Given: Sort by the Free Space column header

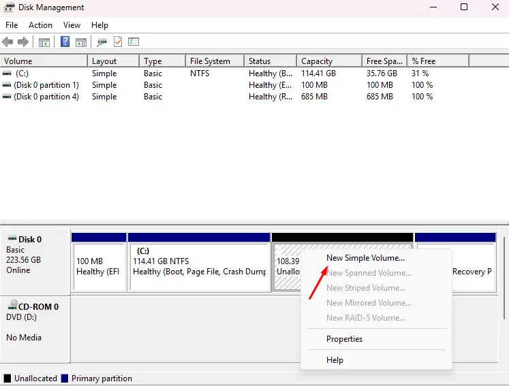Looking at the screenshot, I should tap(384, 61).
